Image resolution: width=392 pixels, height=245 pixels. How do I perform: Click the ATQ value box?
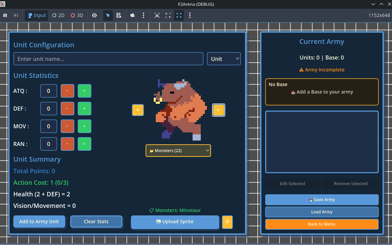49,91
